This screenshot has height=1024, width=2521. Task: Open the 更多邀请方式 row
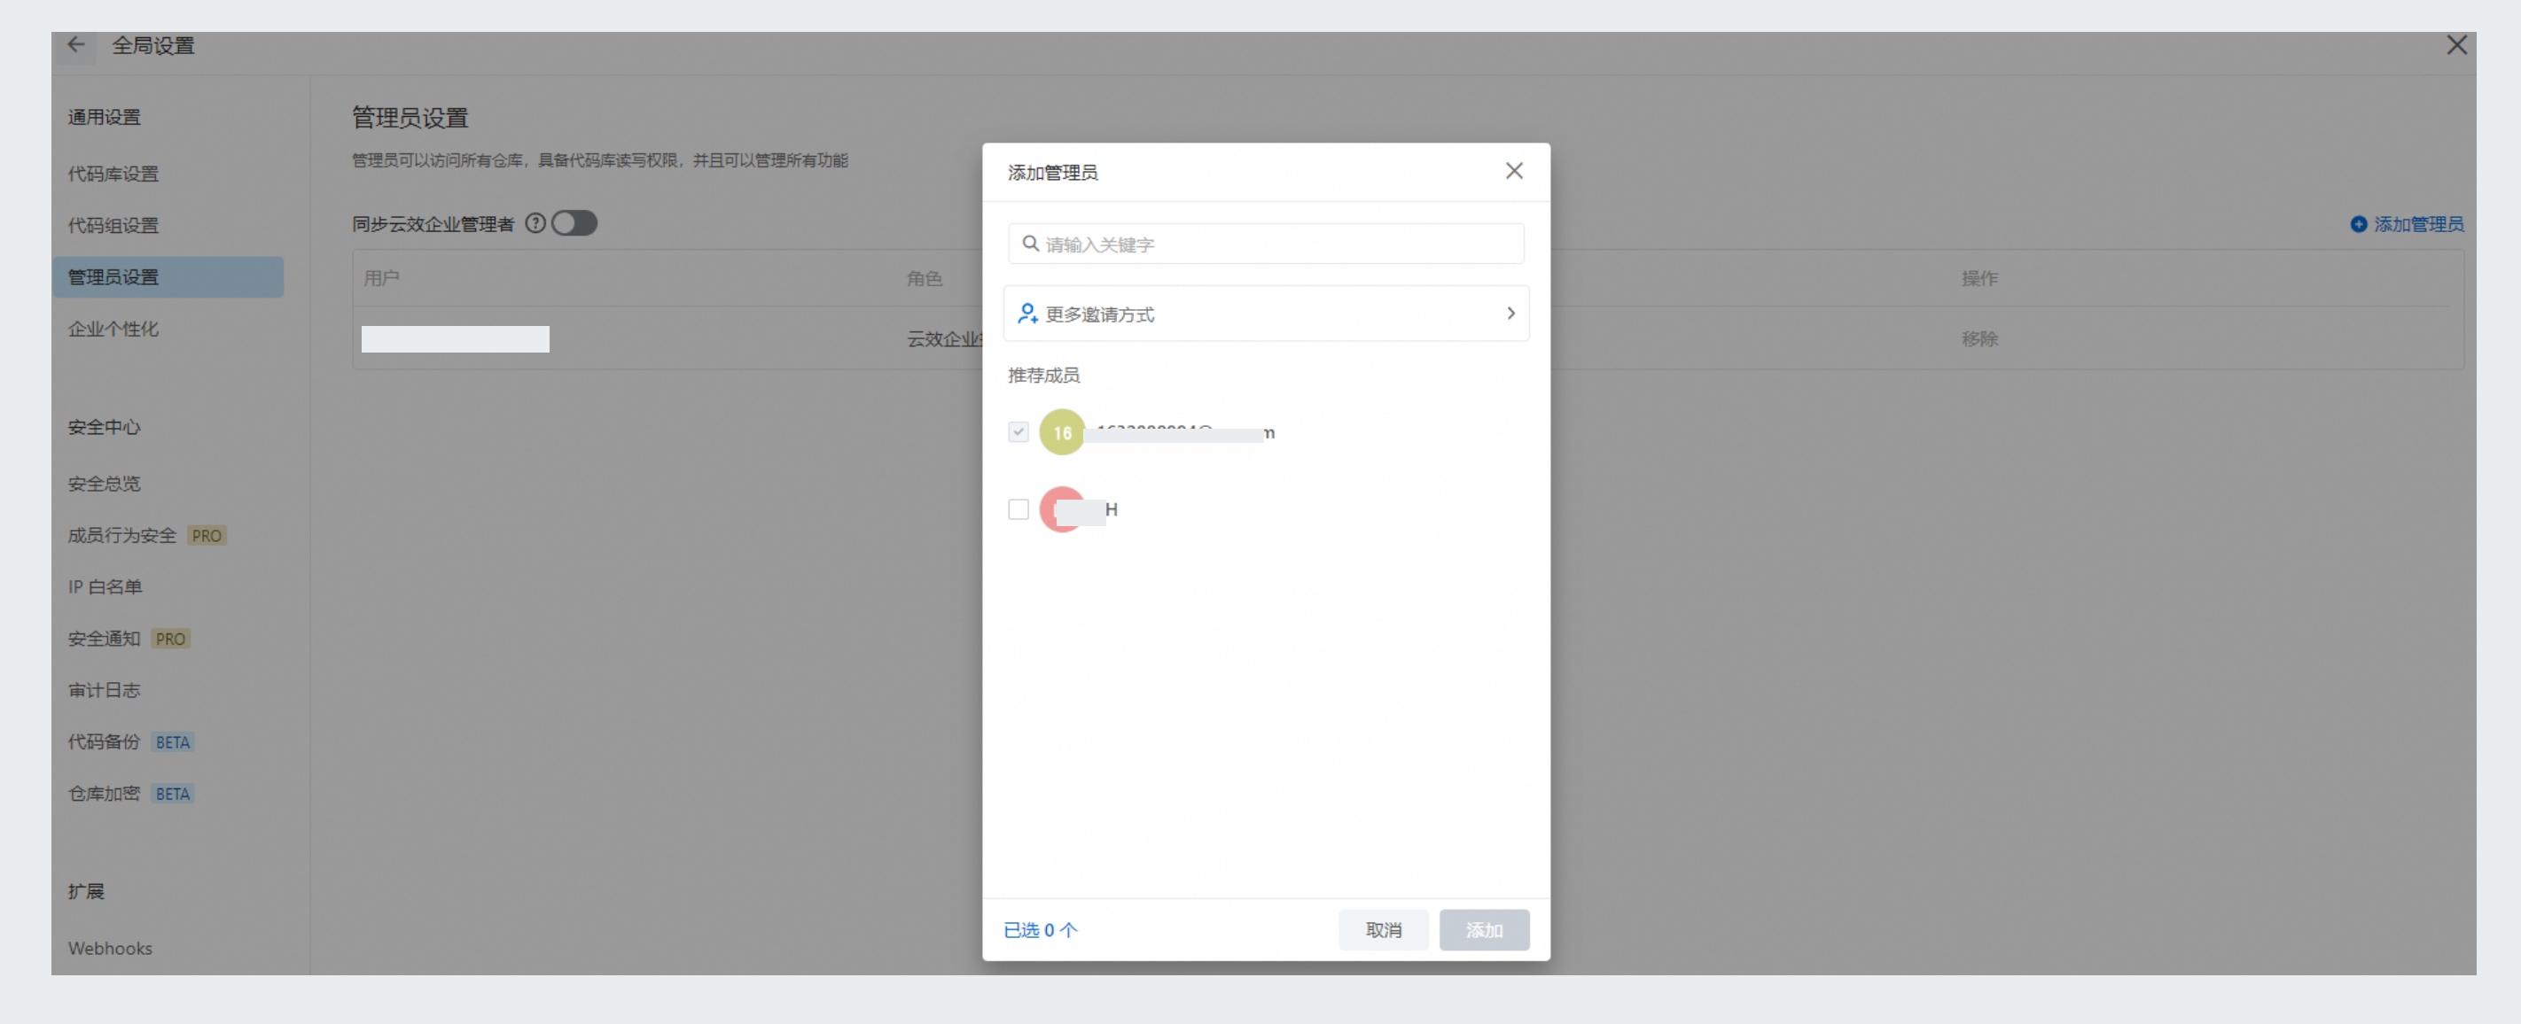coord(1266,314)
